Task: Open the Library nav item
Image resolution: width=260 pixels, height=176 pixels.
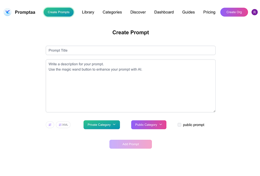Action: click(88, 12)
